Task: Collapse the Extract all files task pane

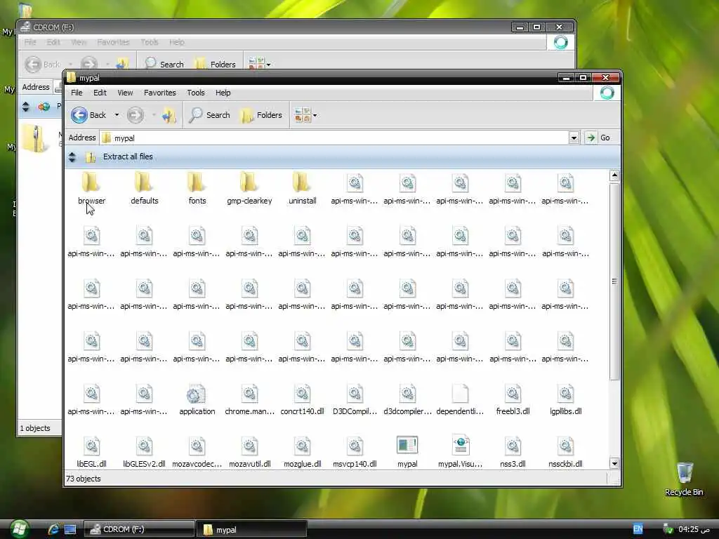Action: point(72,157)
